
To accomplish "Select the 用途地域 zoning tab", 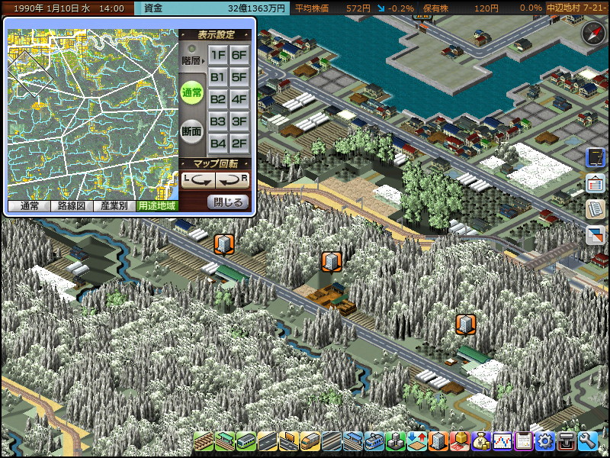I will [157, 206].
